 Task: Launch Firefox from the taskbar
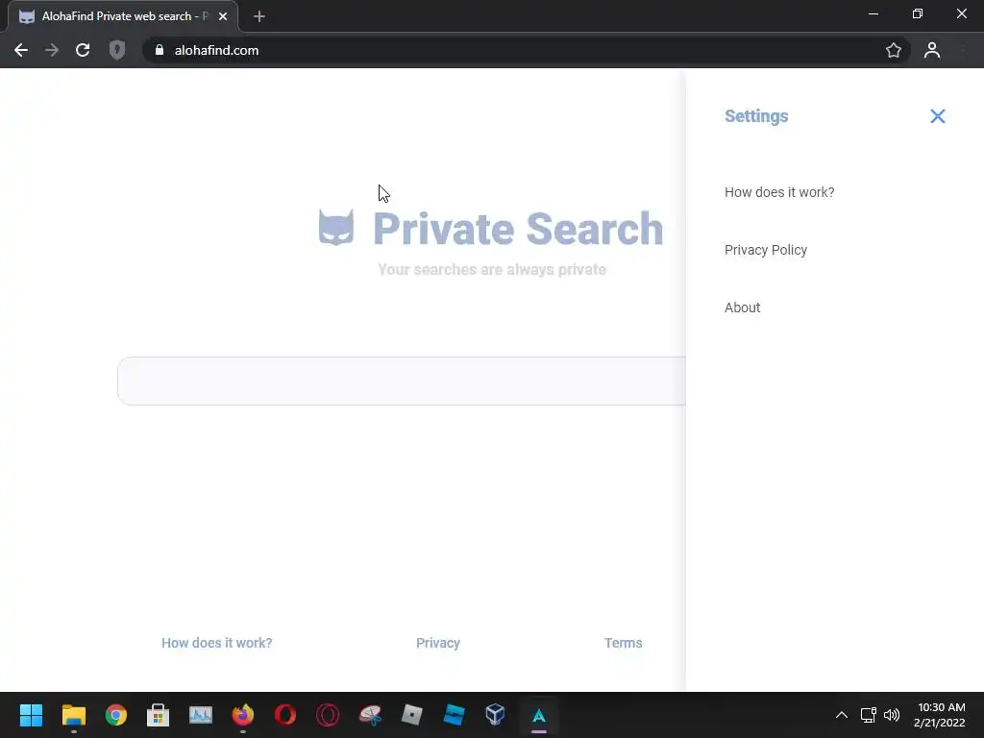(x=243, y=715)
